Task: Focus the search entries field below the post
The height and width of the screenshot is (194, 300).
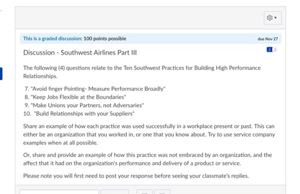Action: 59,192
